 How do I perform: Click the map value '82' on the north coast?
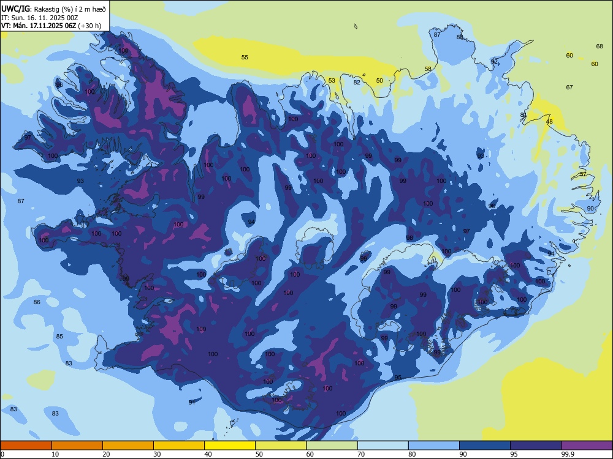(357, 83)
